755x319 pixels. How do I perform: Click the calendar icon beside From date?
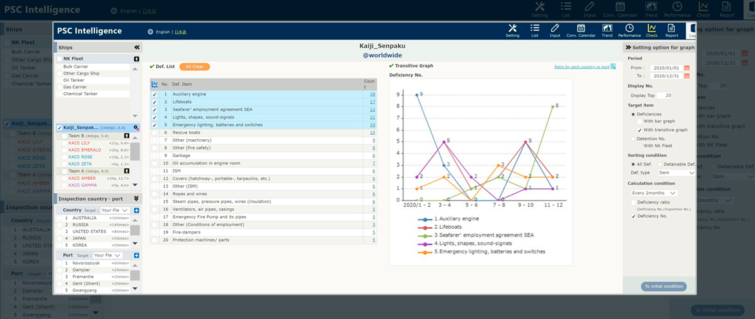(687, 68)
